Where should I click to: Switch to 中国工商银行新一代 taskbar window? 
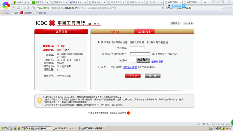pyautogui.click(x=38, y=128)
